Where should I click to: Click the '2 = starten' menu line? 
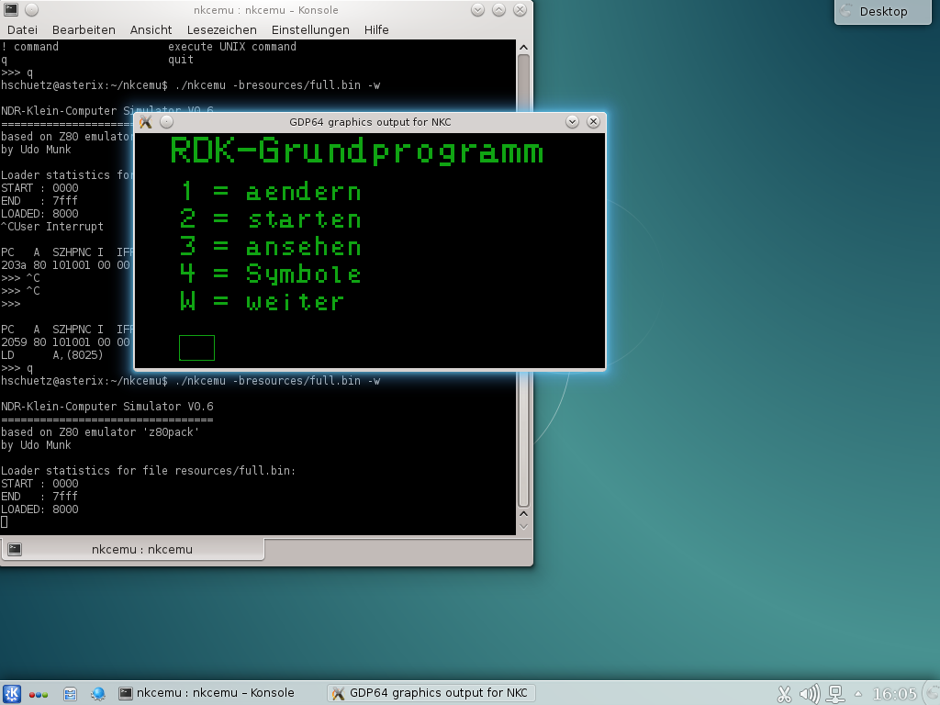pos(271,218)
